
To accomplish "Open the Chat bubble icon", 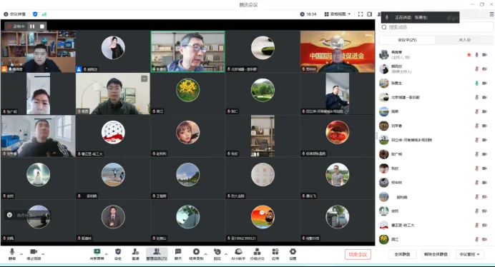I will 178,254.
